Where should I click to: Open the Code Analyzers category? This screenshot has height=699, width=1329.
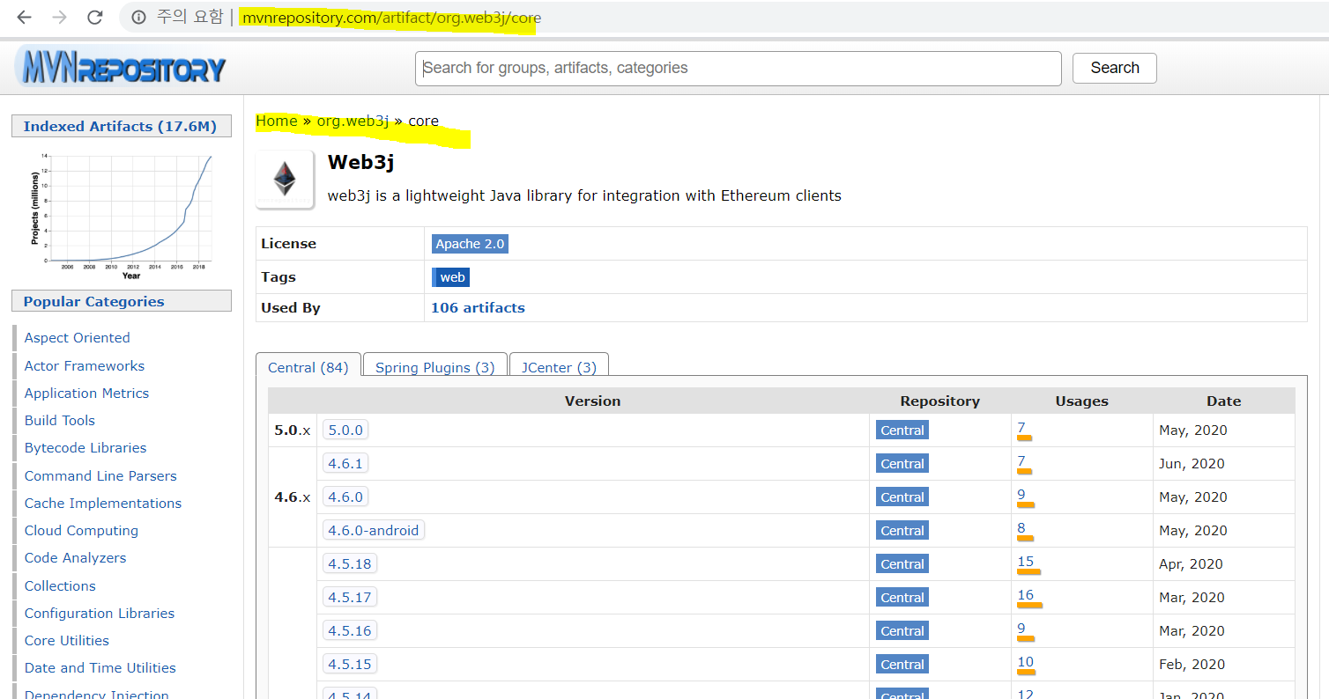[x=75, y=558]
